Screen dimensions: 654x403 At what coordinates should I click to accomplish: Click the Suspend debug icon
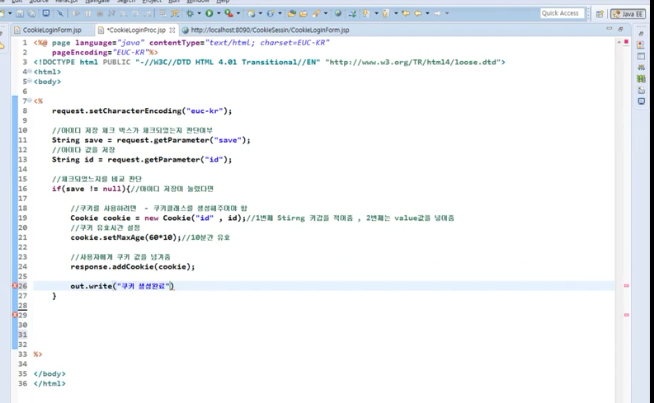pos(88,13)
